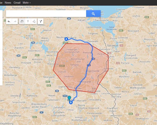This screenshot has width=157, height=125.
Task: Click the Stargard Szczeciński label
Action: tap(131, 57)
